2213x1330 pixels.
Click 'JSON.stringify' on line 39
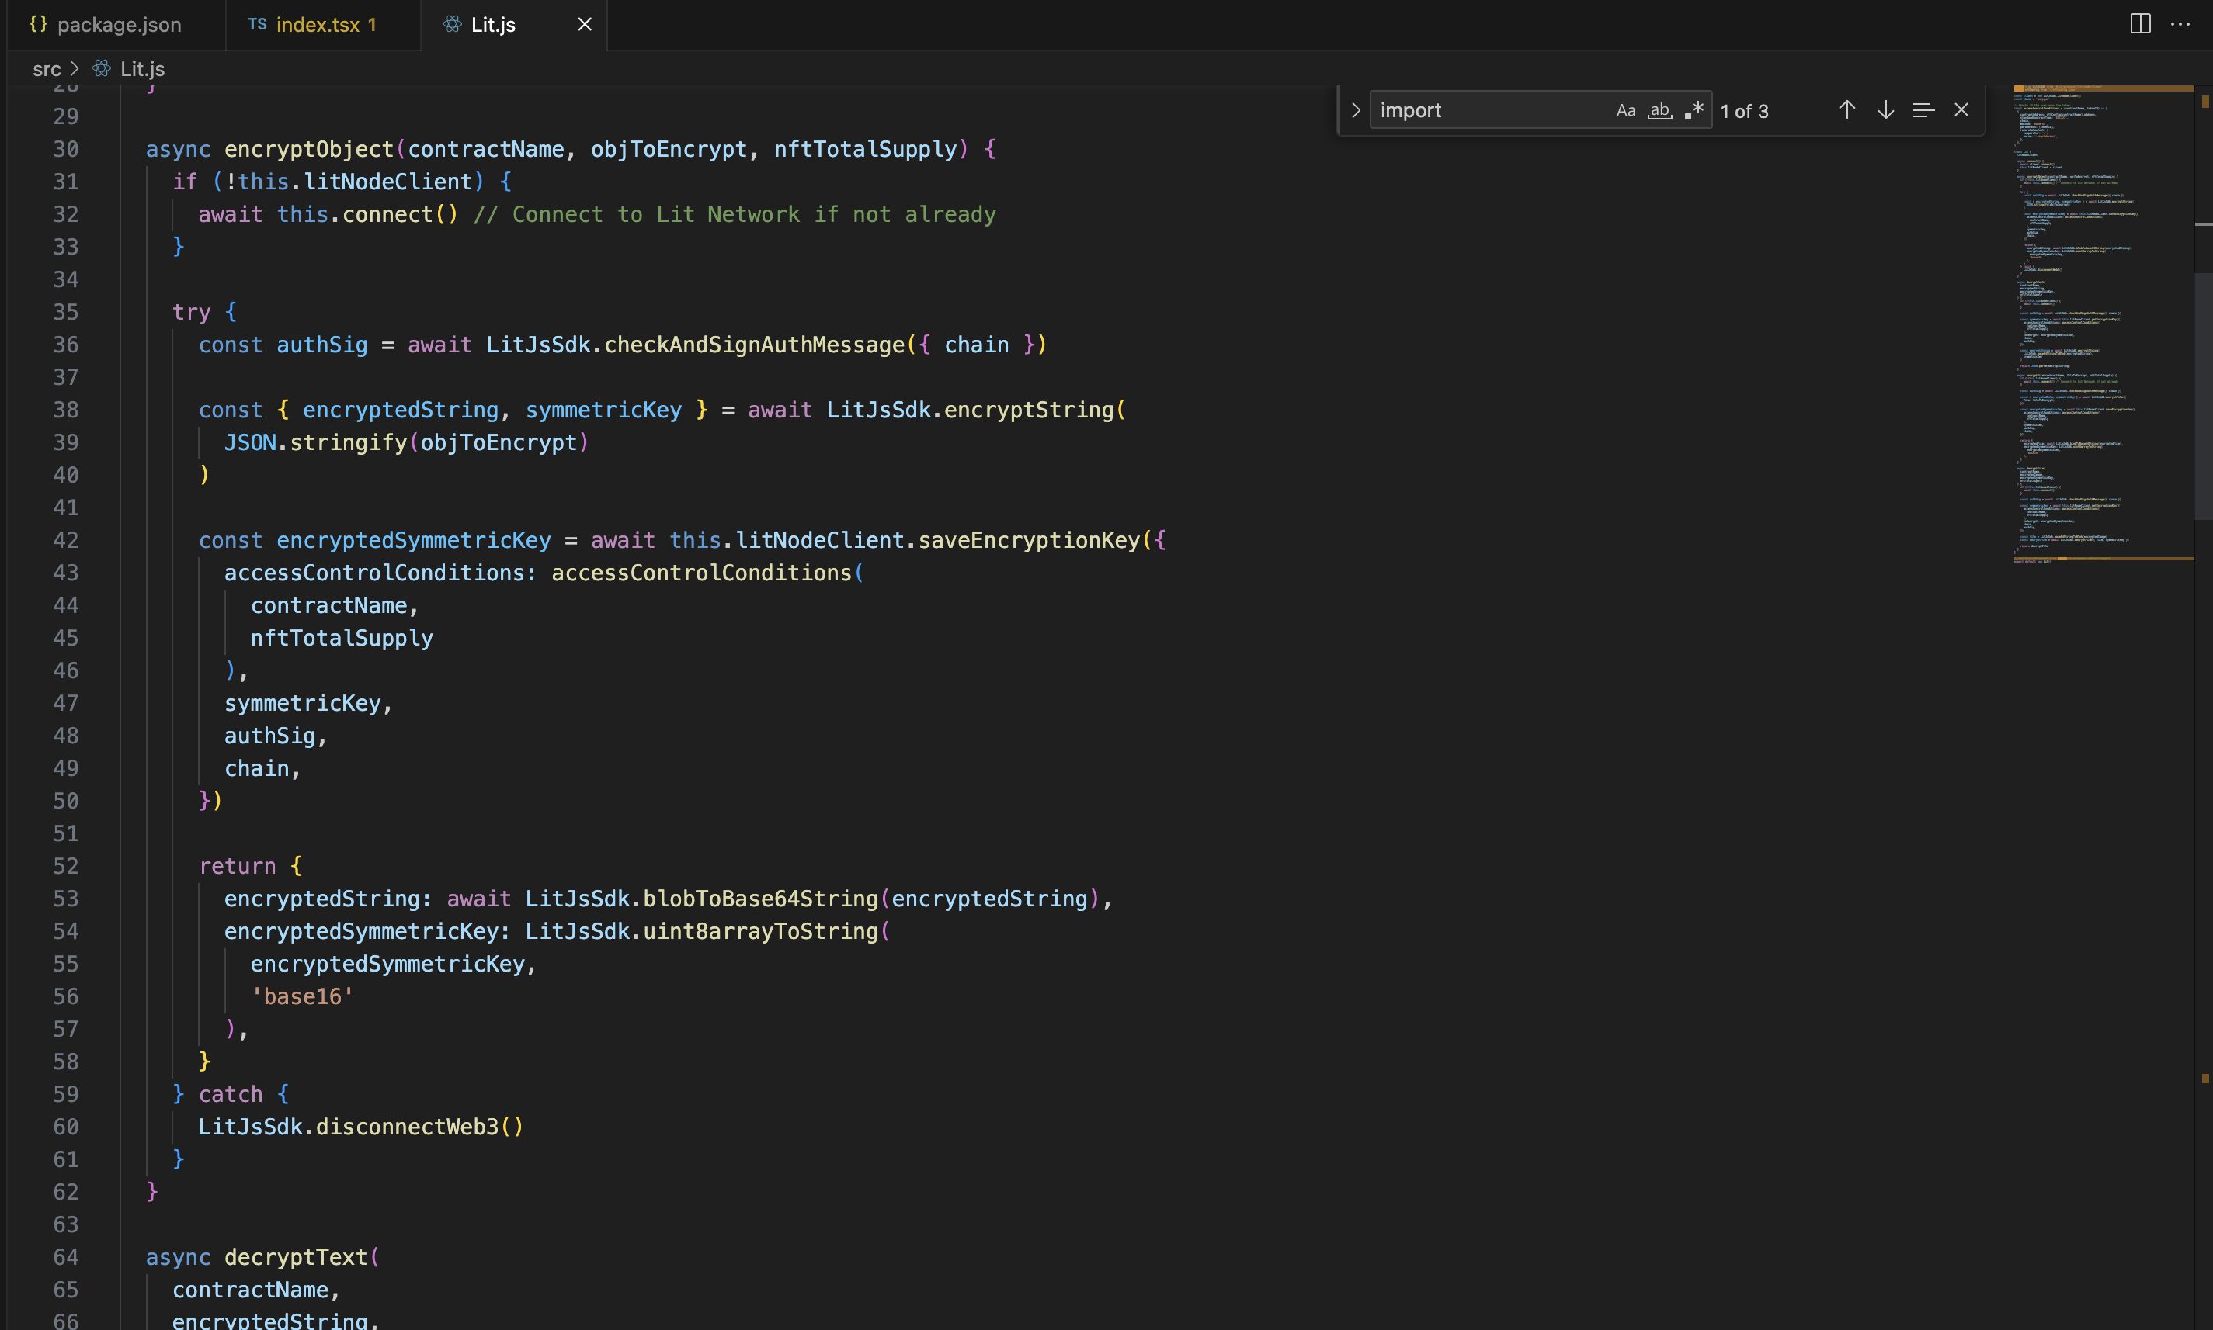click(315, 442)
